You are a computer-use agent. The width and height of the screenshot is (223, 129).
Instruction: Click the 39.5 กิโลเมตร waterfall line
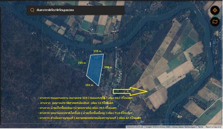tap(77, 108)
